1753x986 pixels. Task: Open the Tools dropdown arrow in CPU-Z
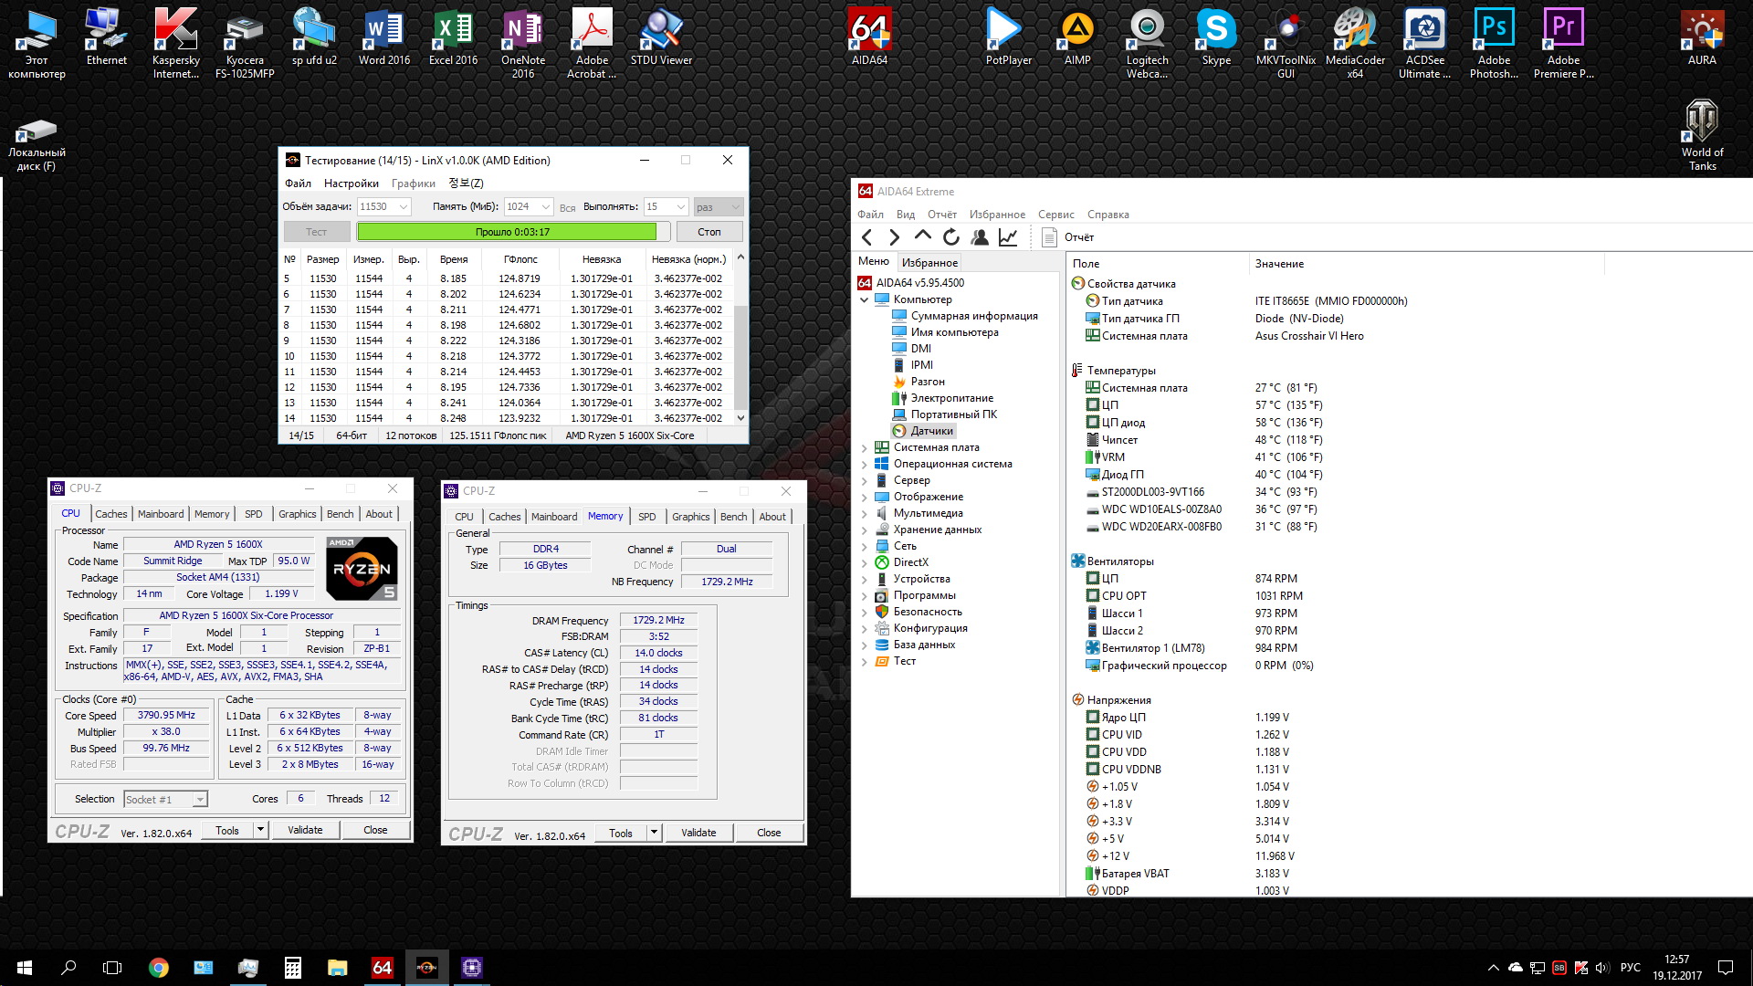pos(260,830)
